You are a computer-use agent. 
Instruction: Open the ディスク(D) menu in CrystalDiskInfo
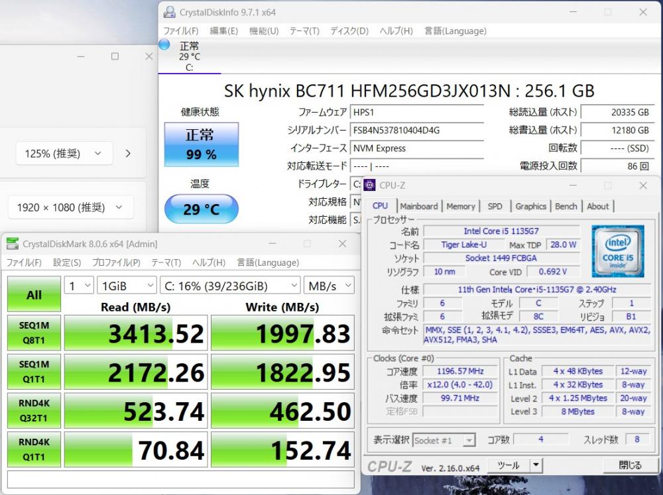point(349,31)
